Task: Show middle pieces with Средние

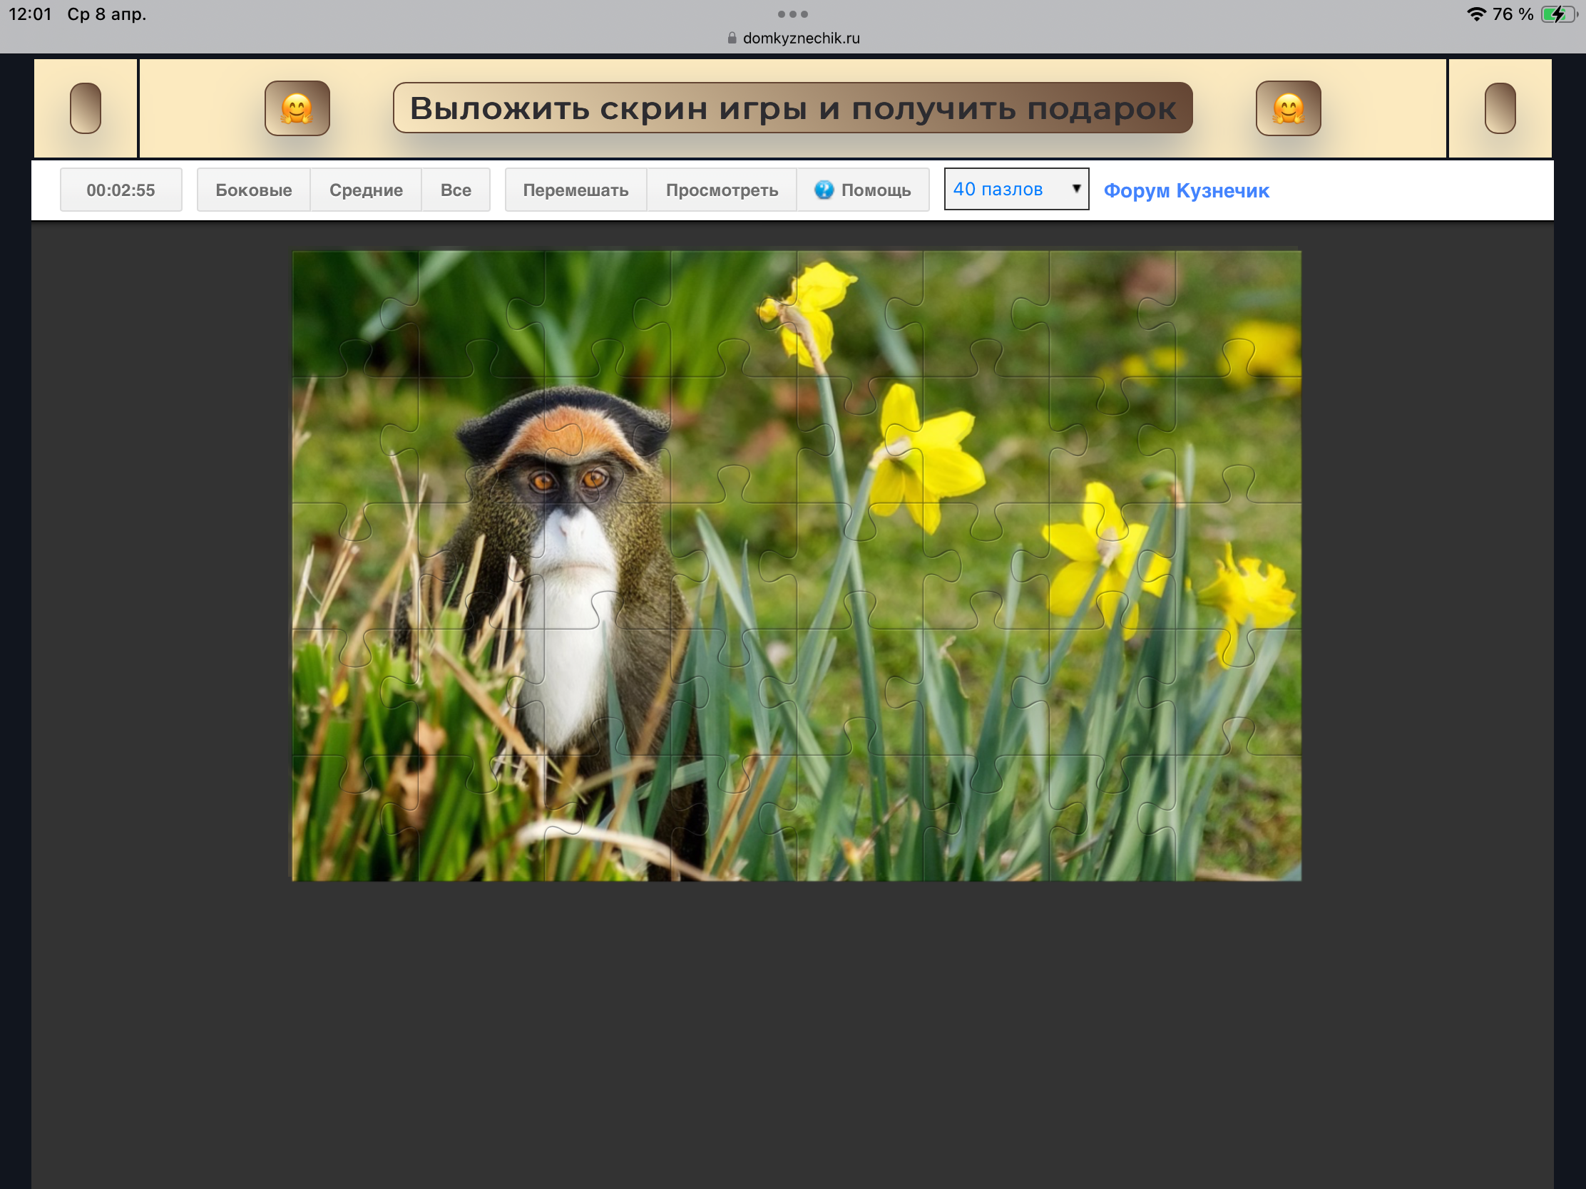Action: (366, 190)
